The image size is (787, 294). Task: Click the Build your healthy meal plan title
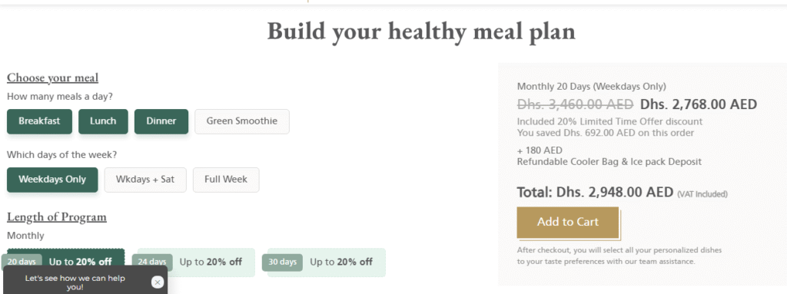(421, 31)
